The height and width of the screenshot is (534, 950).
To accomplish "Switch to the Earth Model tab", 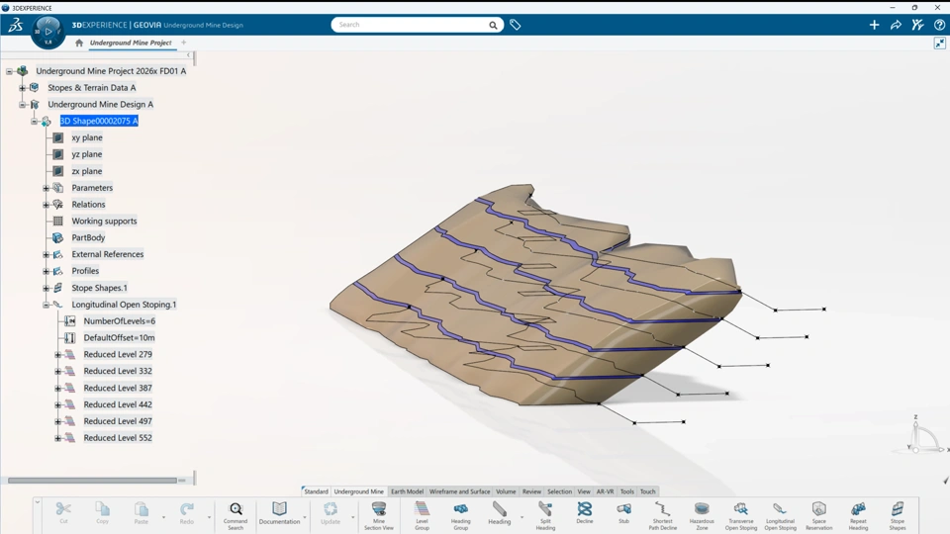I will point(407,491).
